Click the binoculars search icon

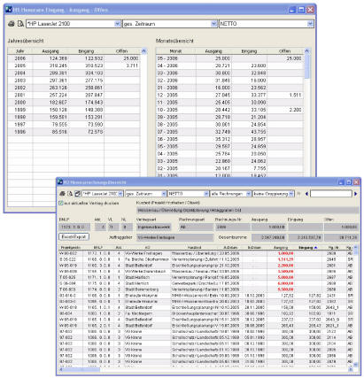(x=298, y=194)
